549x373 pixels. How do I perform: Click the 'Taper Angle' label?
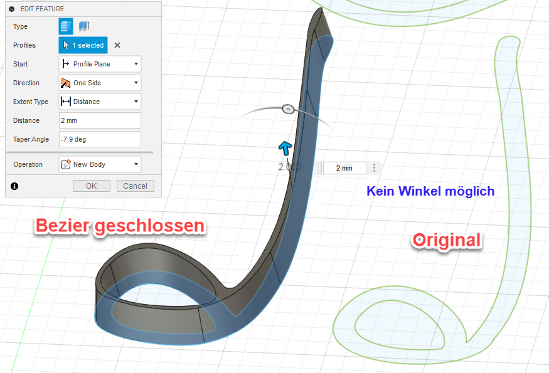click(31, 139)
